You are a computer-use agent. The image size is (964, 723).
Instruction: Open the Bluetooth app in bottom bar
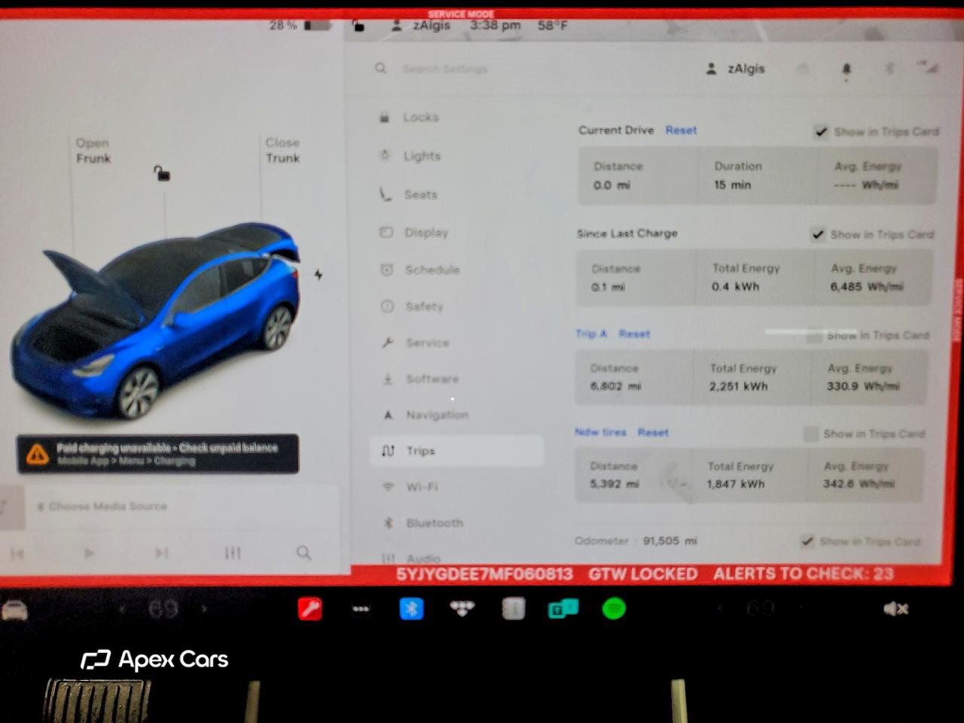tap(411, 609)
